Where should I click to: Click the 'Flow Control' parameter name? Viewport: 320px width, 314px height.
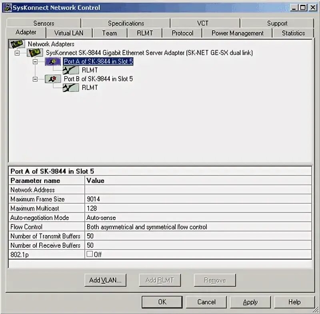(26, 227)
